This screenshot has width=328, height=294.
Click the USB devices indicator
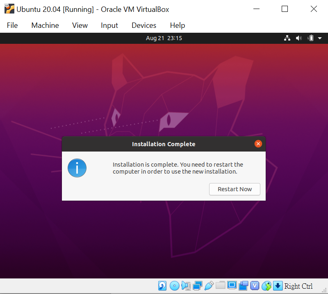tap(209, 286)
